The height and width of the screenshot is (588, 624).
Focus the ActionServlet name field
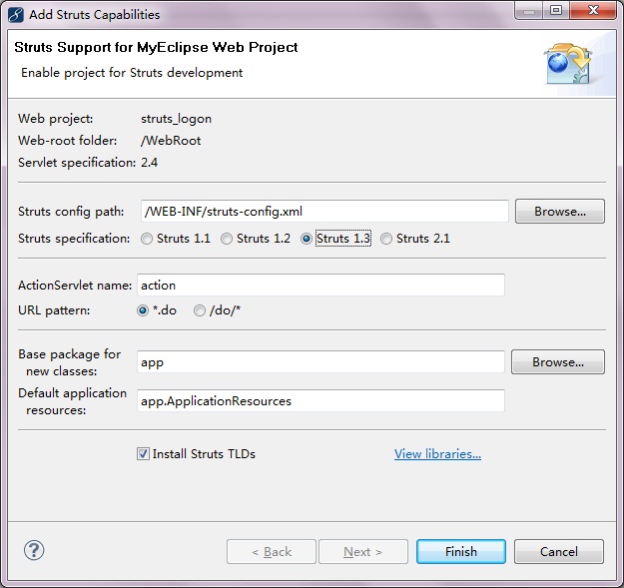click(319, 286)
